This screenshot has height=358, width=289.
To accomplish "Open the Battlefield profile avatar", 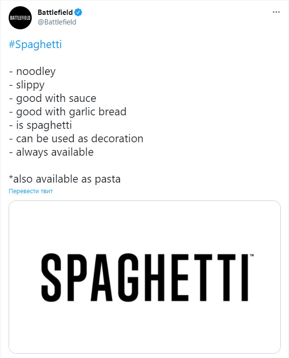I will pos(20,18).
